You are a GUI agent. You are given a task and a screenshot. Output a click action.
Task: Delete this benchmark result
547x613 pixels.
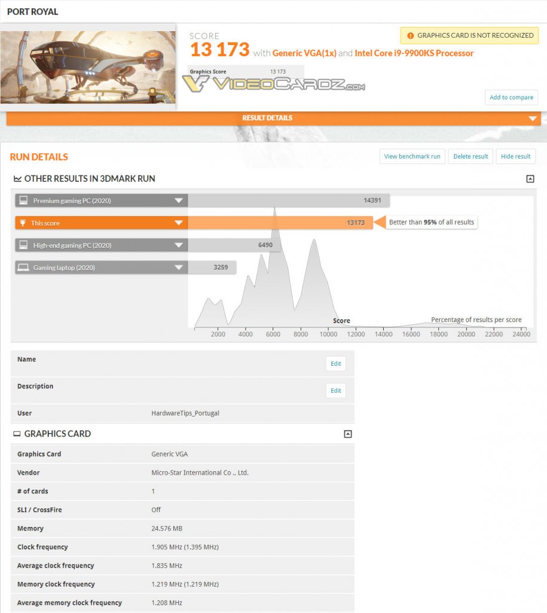(x=470, y=156)
